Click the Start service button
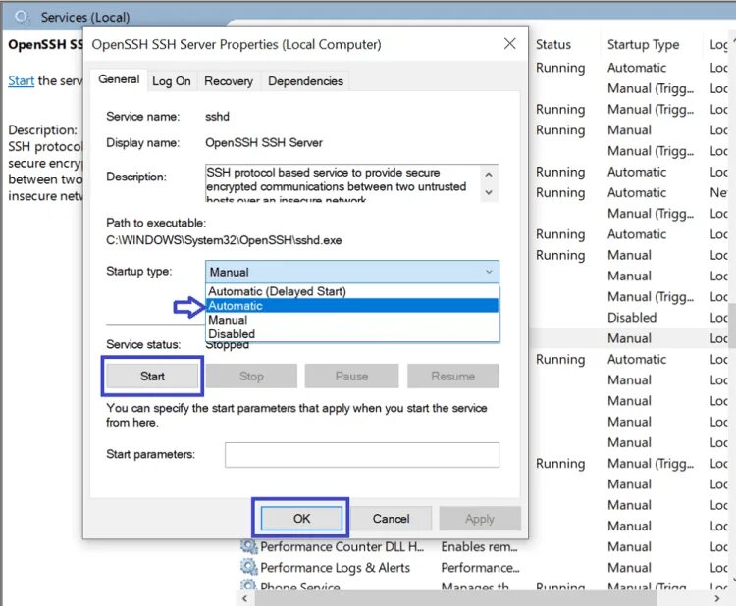 pos(152,377)
